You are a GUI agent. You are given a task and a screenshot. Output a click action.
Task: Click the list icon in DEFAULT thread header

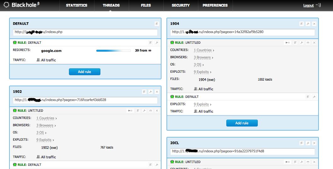[157, 24]
